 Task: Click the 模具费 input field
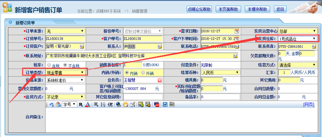[212, 80]
